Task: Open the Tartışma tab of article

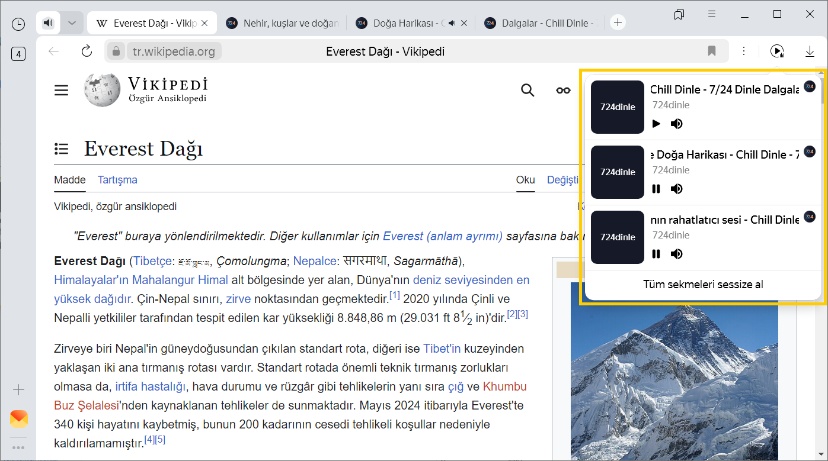Action: pyautogui.click(x=117, y=180)
